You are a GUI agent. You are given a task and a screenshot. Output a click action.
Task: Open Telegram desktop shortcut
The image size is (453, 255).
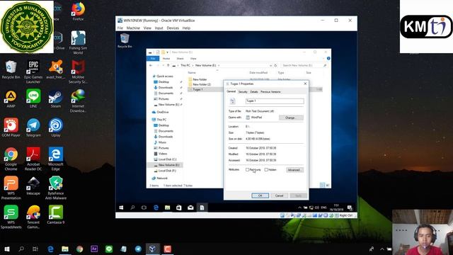pyautogui.click(x=33, y=127)
